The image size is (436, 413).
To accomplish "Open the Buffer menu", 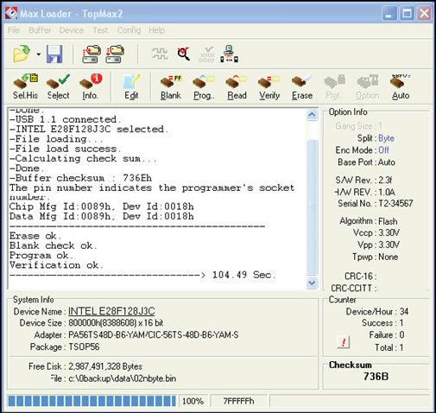I will (x=40, y=30).
